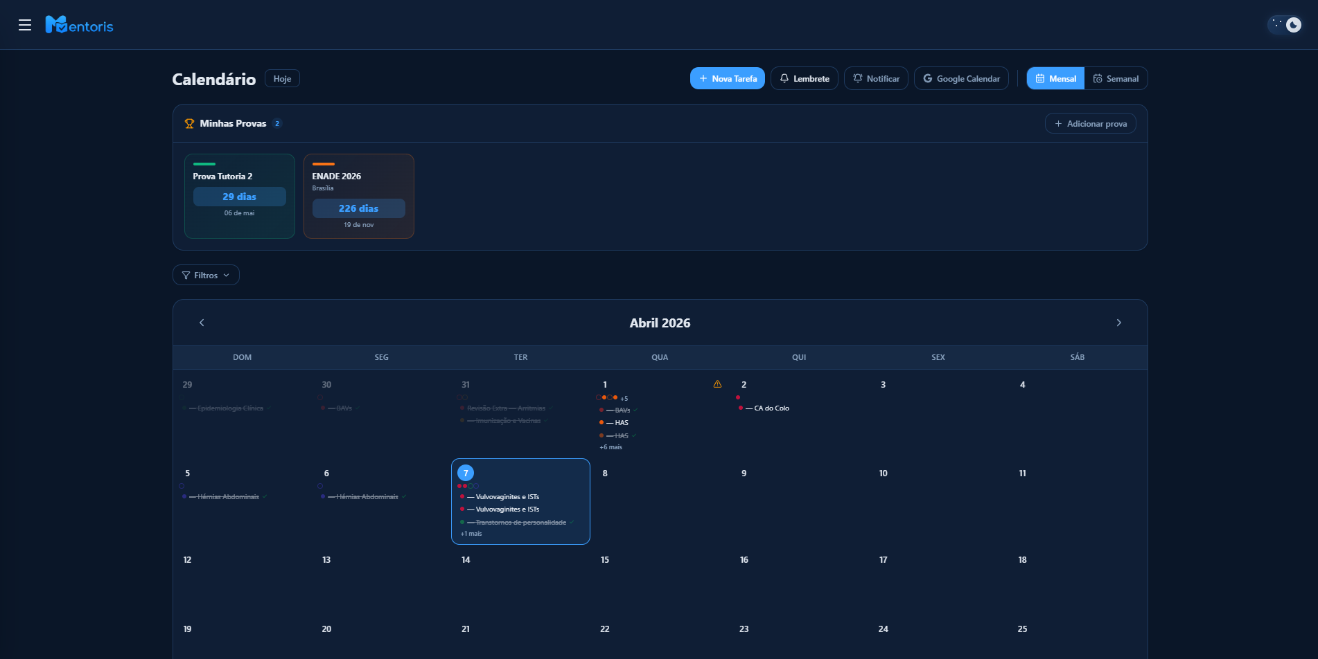Expand the Filtros dropdown
Screen dimensions: 1318x659
206,275
